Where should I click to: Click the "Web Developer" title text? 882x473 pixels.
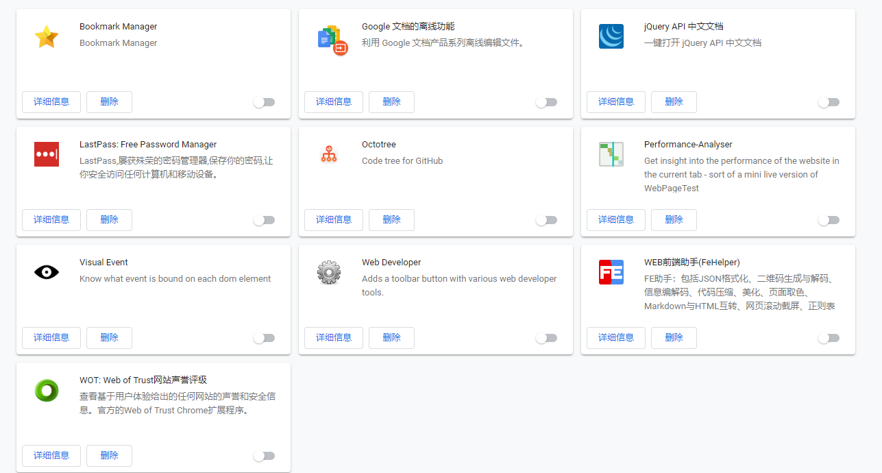click(391, 263)
